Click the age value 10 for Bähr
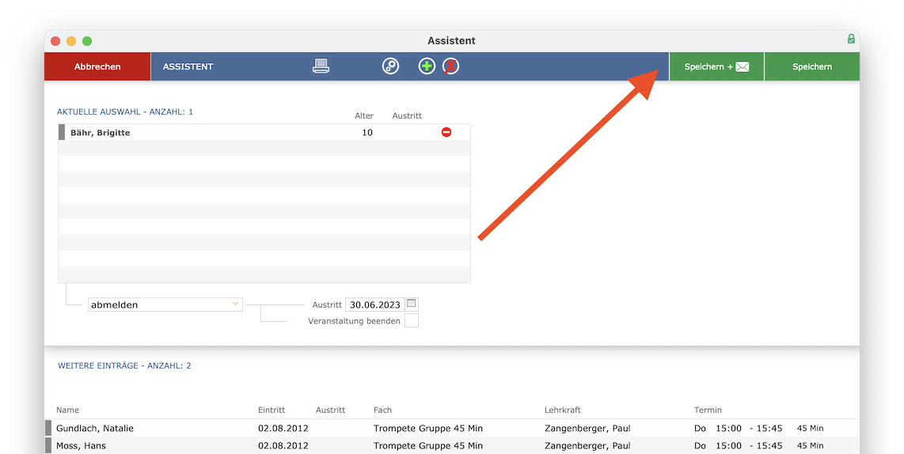 click(367, 133)
